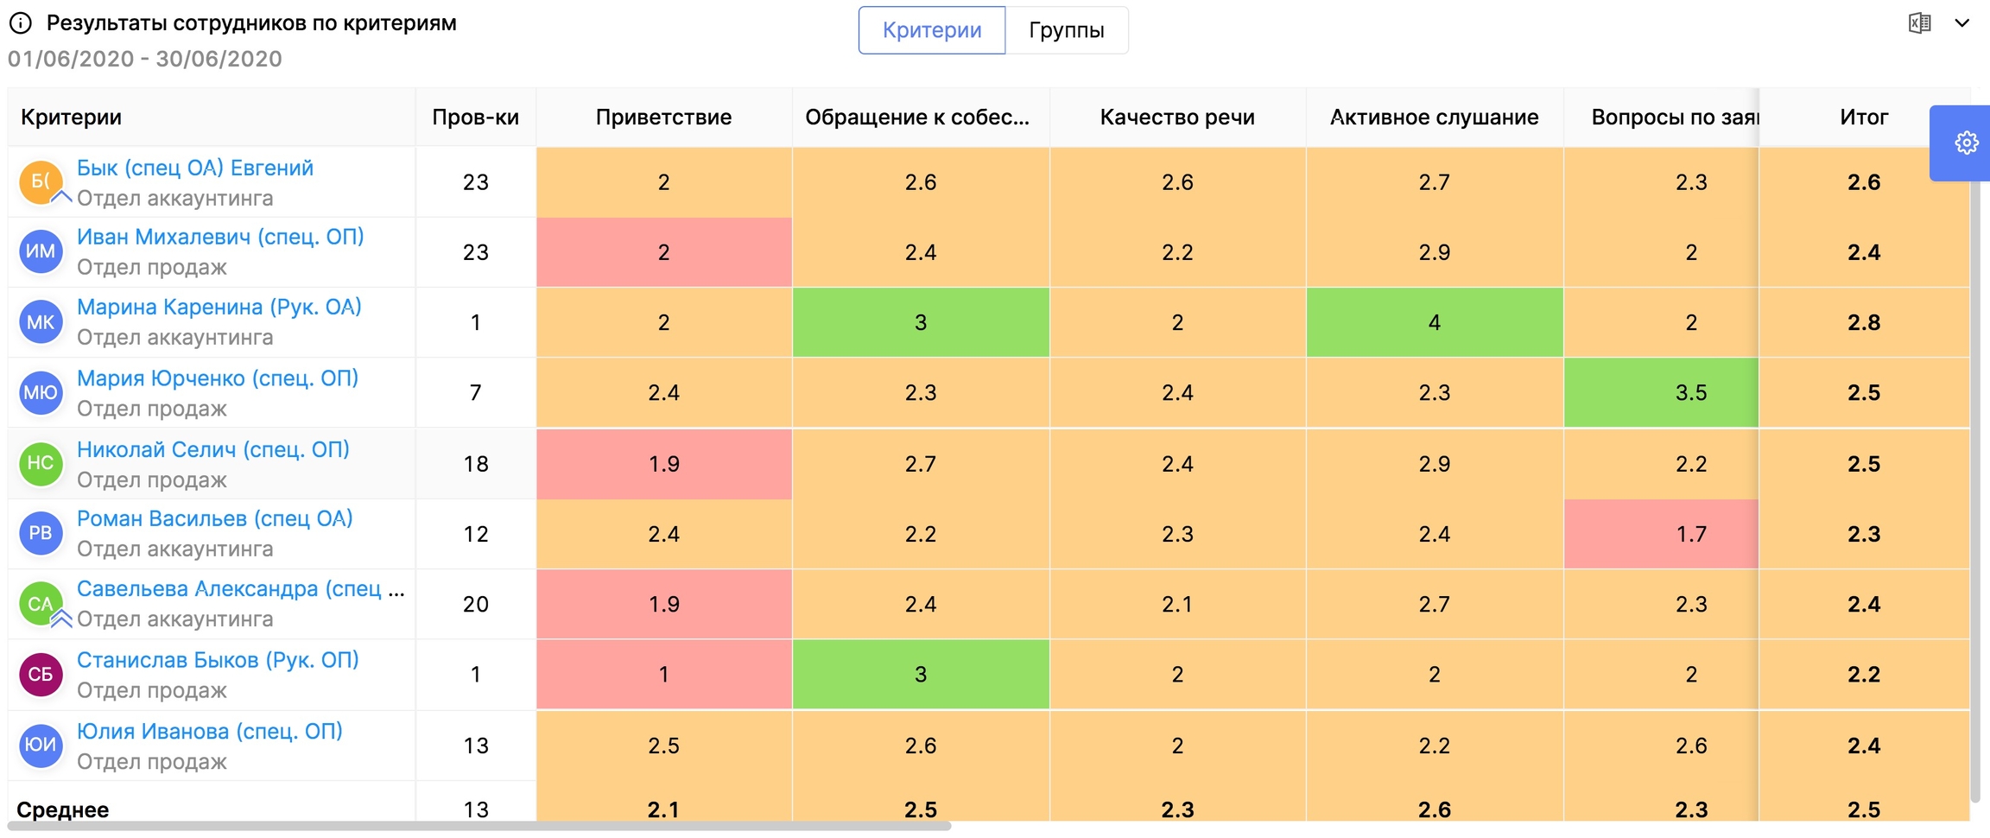Image resolution: width=1990 pixels, height=838 pixels.
Task: Export table using the Excel icon
Action: click(x=1919, y=23)
